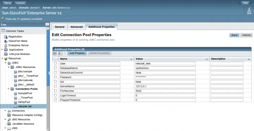Check the ServerName property row
The image size is (254, 131).
point(55,86)
